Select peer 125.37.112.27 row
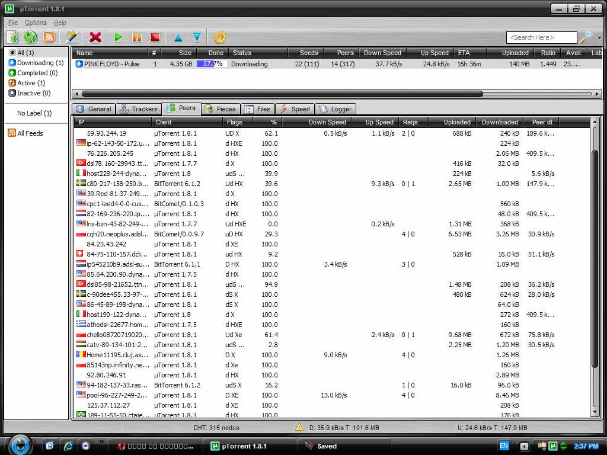The image size is (607, 455). click(332, 405)
